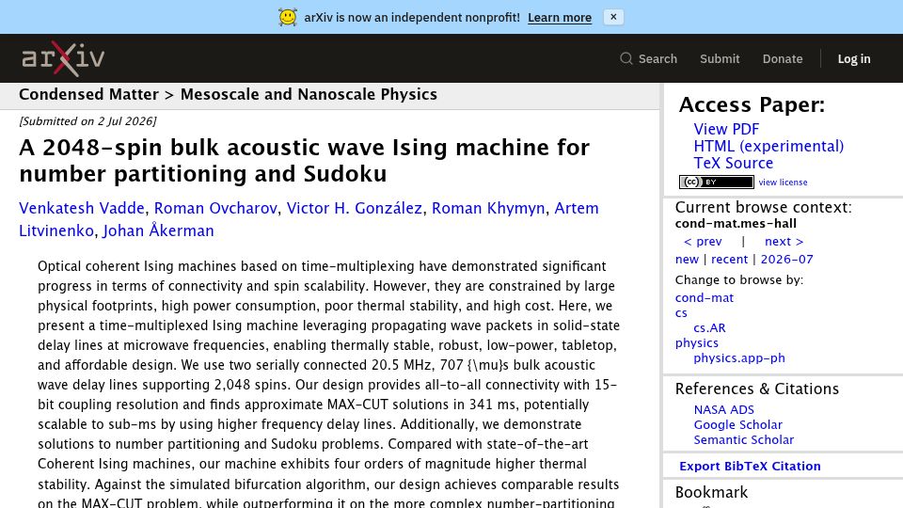903x508 pixels.
Task: Browse by physics category
Action: (x=696, y=342)
